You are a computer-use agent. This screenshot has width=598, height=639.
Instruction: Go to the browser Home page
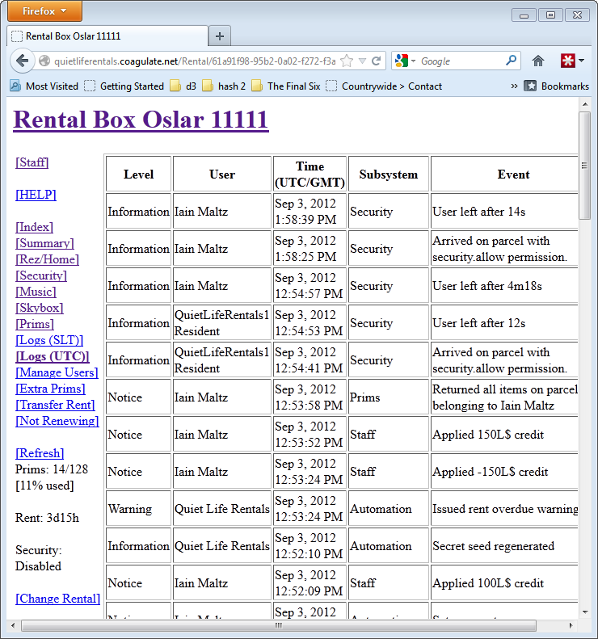point(538,61)
